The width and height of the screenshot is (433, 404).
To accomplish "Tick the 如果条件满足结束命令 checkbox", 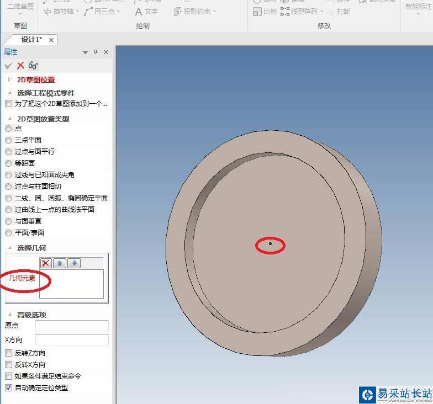I will click(9, 376).
